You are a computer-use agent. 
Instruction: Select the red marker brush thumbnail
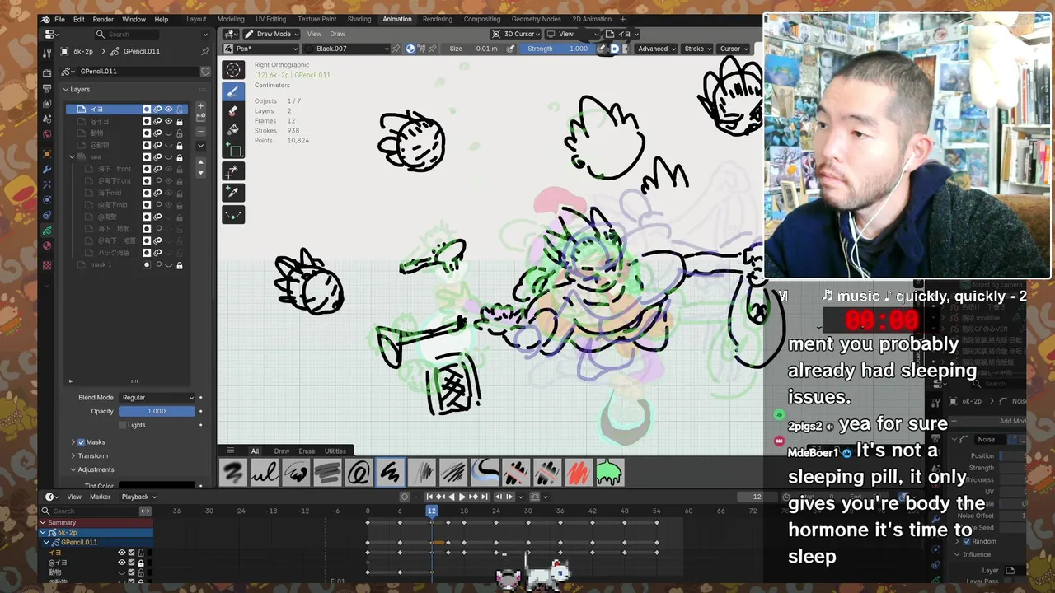coord(578,473)
